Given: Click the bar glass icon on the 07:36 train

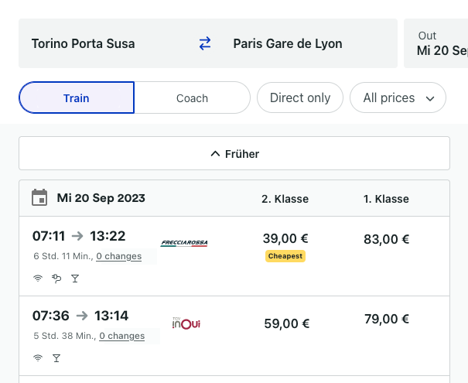Looking at the screenshot, I should point(56,358).
